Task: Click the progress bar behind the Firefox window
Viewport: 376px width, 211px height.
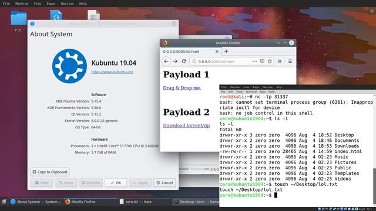Action: (x=199, y=169)
